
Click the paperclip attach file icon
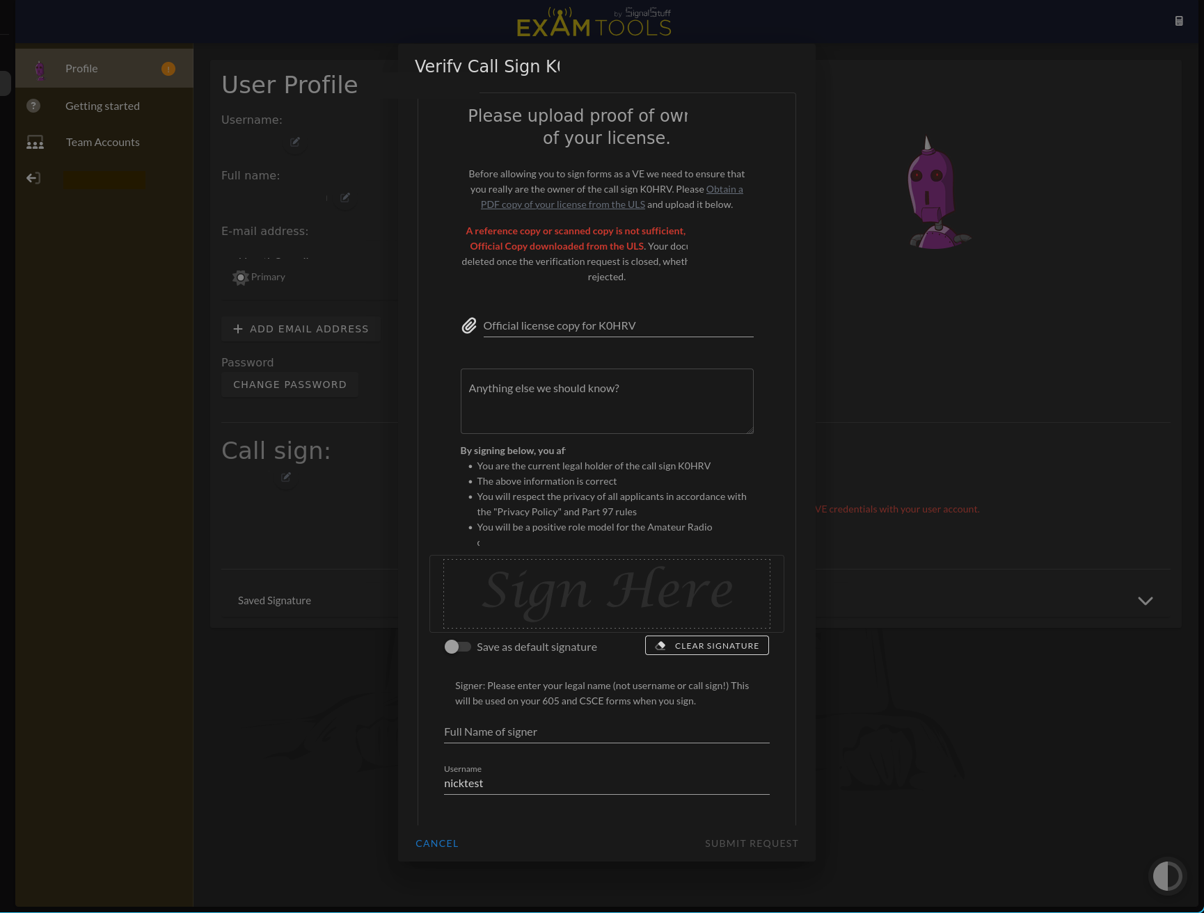coord(469,325)
